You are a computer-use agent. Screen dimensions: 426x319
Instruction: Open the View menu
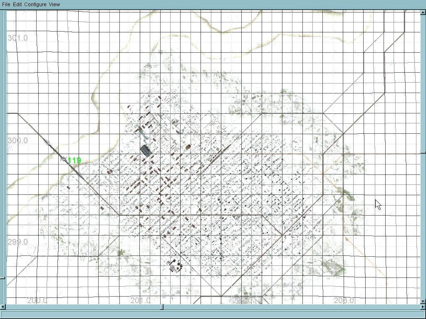pyautogui.click(x=54, y=4)
